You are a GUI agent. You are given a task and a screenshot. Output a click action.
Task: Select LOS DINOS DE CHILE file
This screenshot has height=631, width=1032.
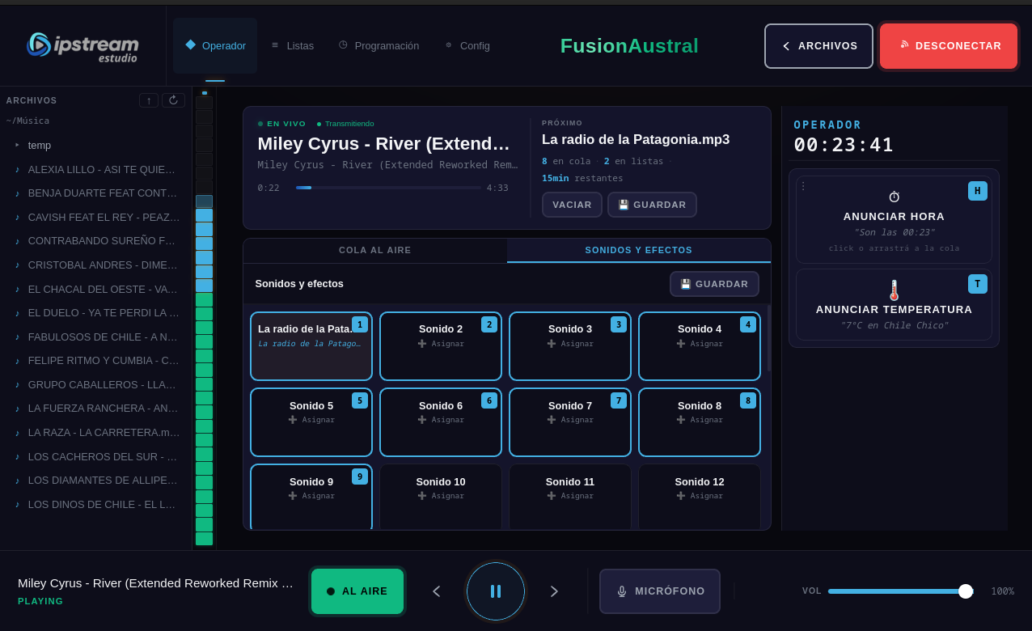click(x=95, y=504)
